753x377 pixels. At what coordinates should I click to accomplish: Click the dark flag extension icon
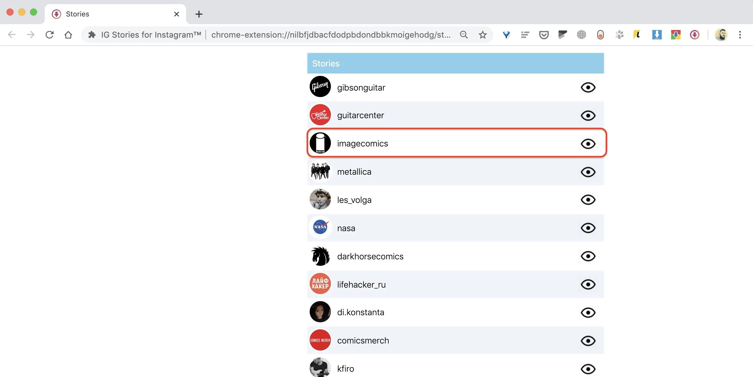pos(563,35)
